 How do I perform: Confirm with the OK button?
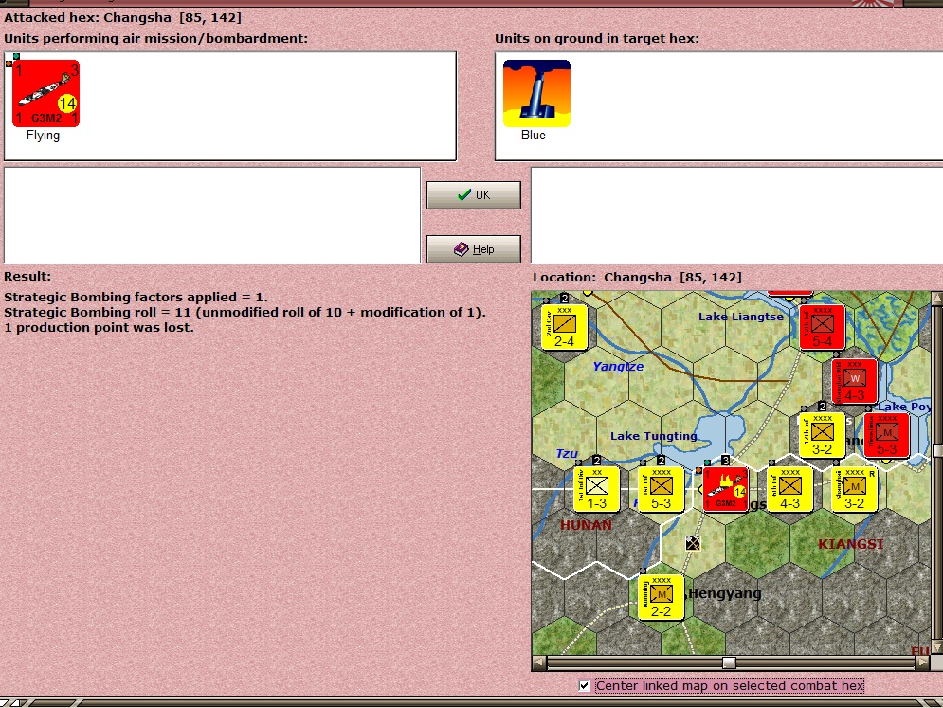click(473, 195)
